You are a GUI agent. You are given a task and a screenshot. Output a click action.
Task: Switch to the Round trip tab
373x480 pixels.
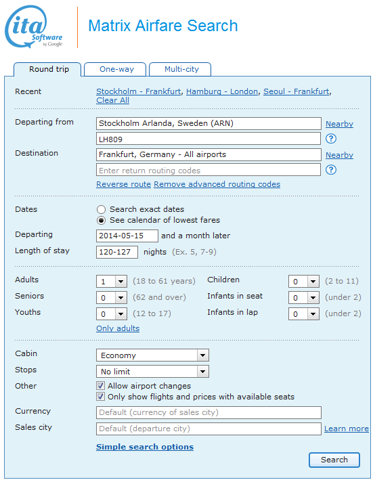(x=49, y=69)
